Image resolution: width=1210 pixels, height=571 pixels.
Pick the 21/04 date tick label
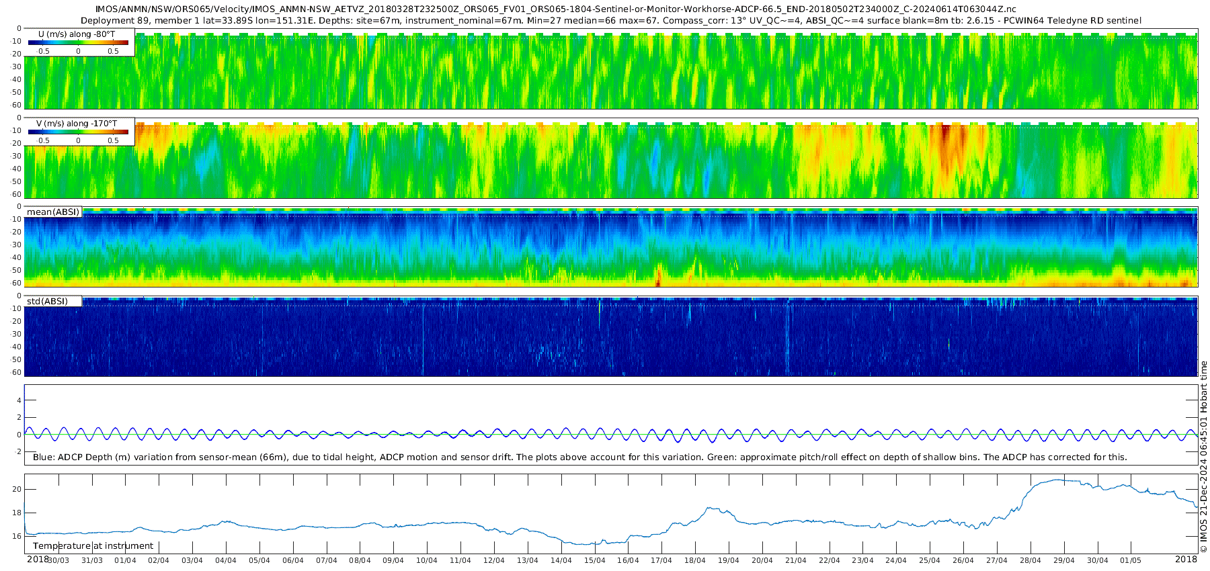[795, 560]
